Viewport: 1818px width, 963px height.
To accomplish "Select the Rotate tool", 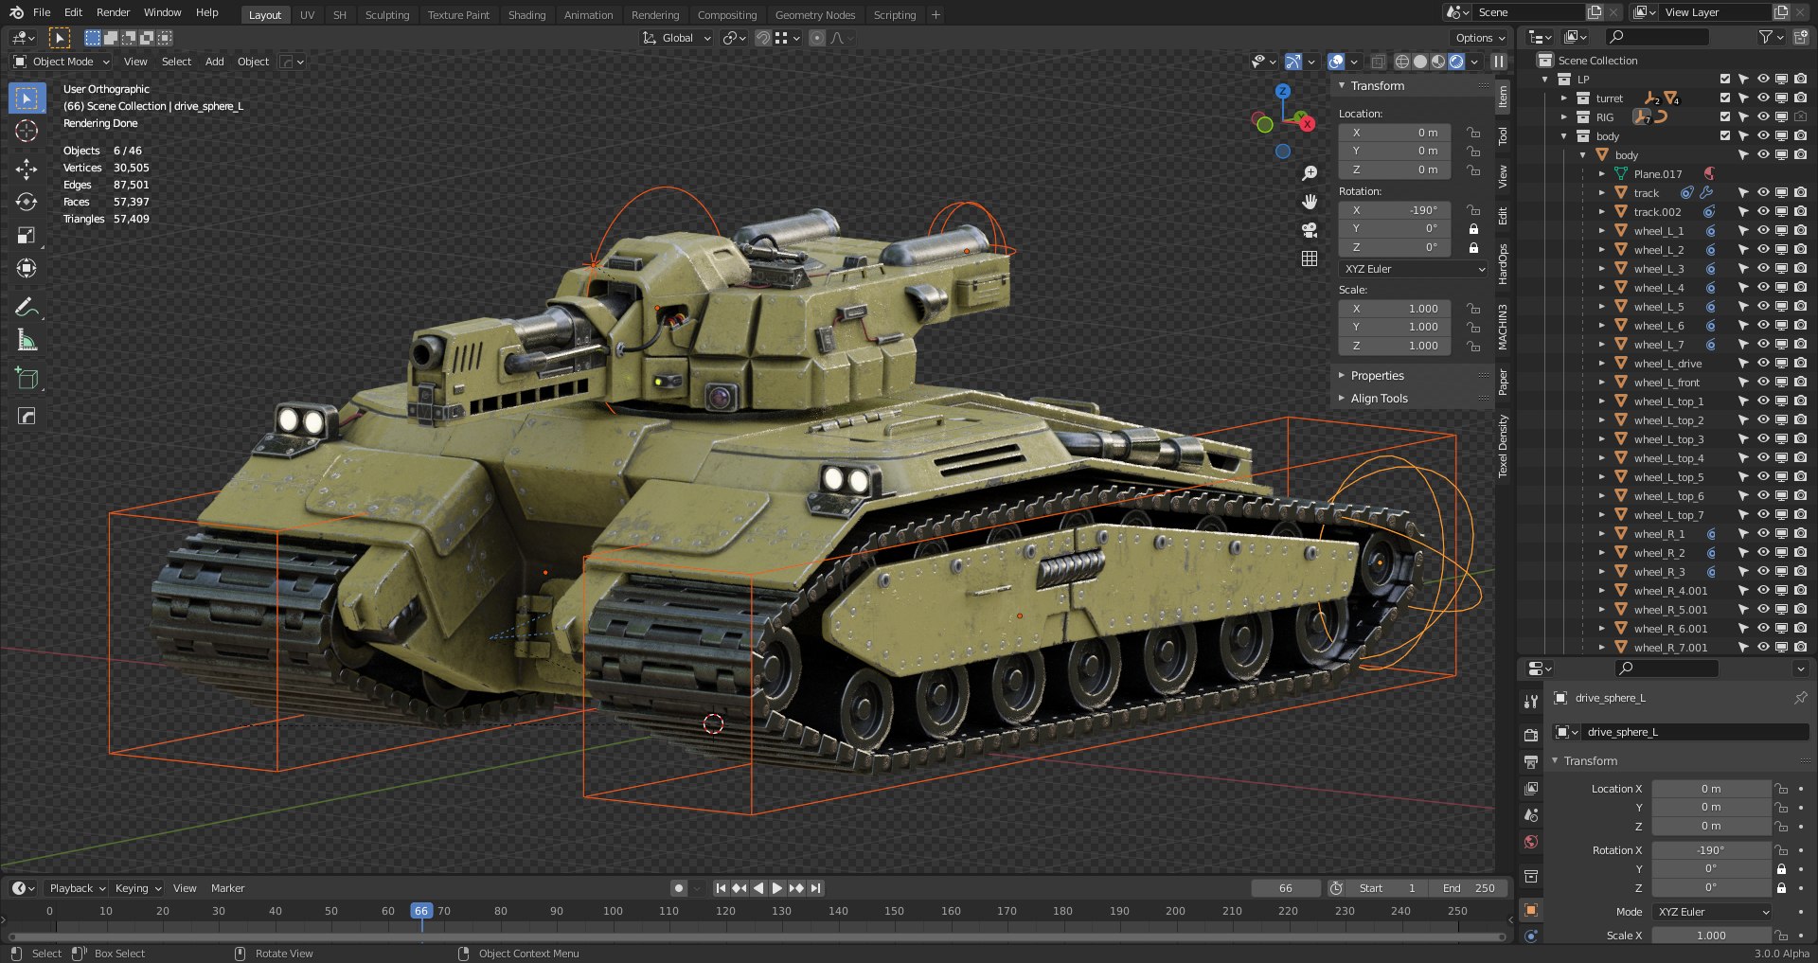I will click(x=27, y=203).
